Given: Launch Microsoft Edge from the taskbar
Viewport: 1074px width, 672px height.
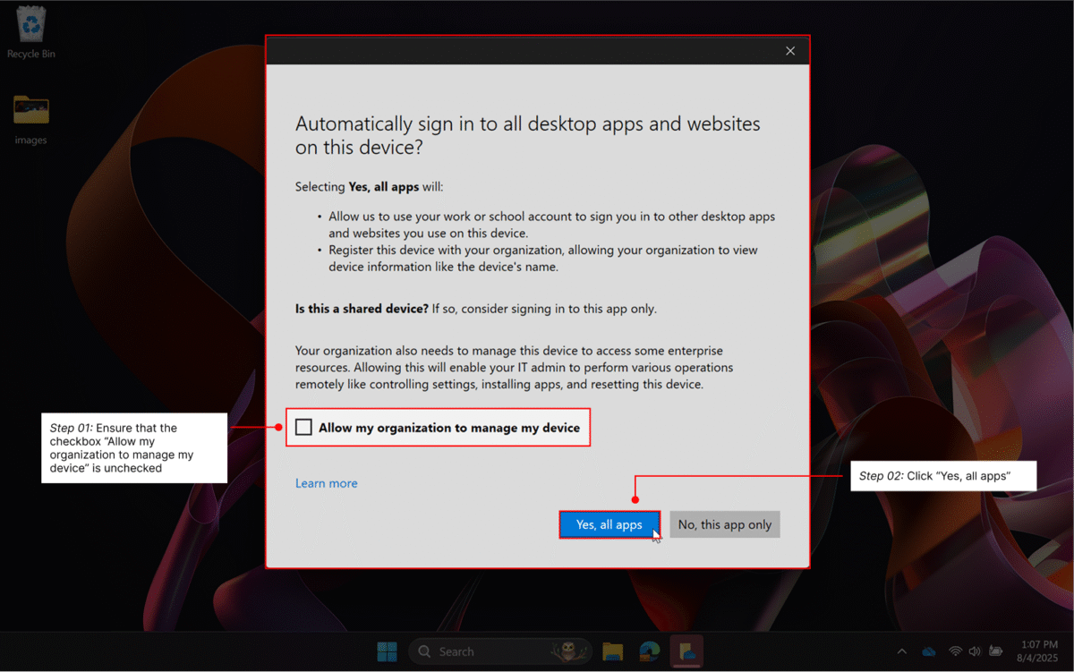Looking at the screenshot, I should click(649, 651).
